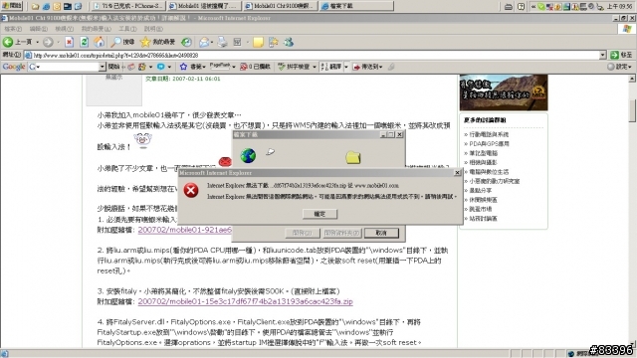Expand the 翻譯 dropdown arrow
Viewport: 637px width, 358px height.
point(346,67)
